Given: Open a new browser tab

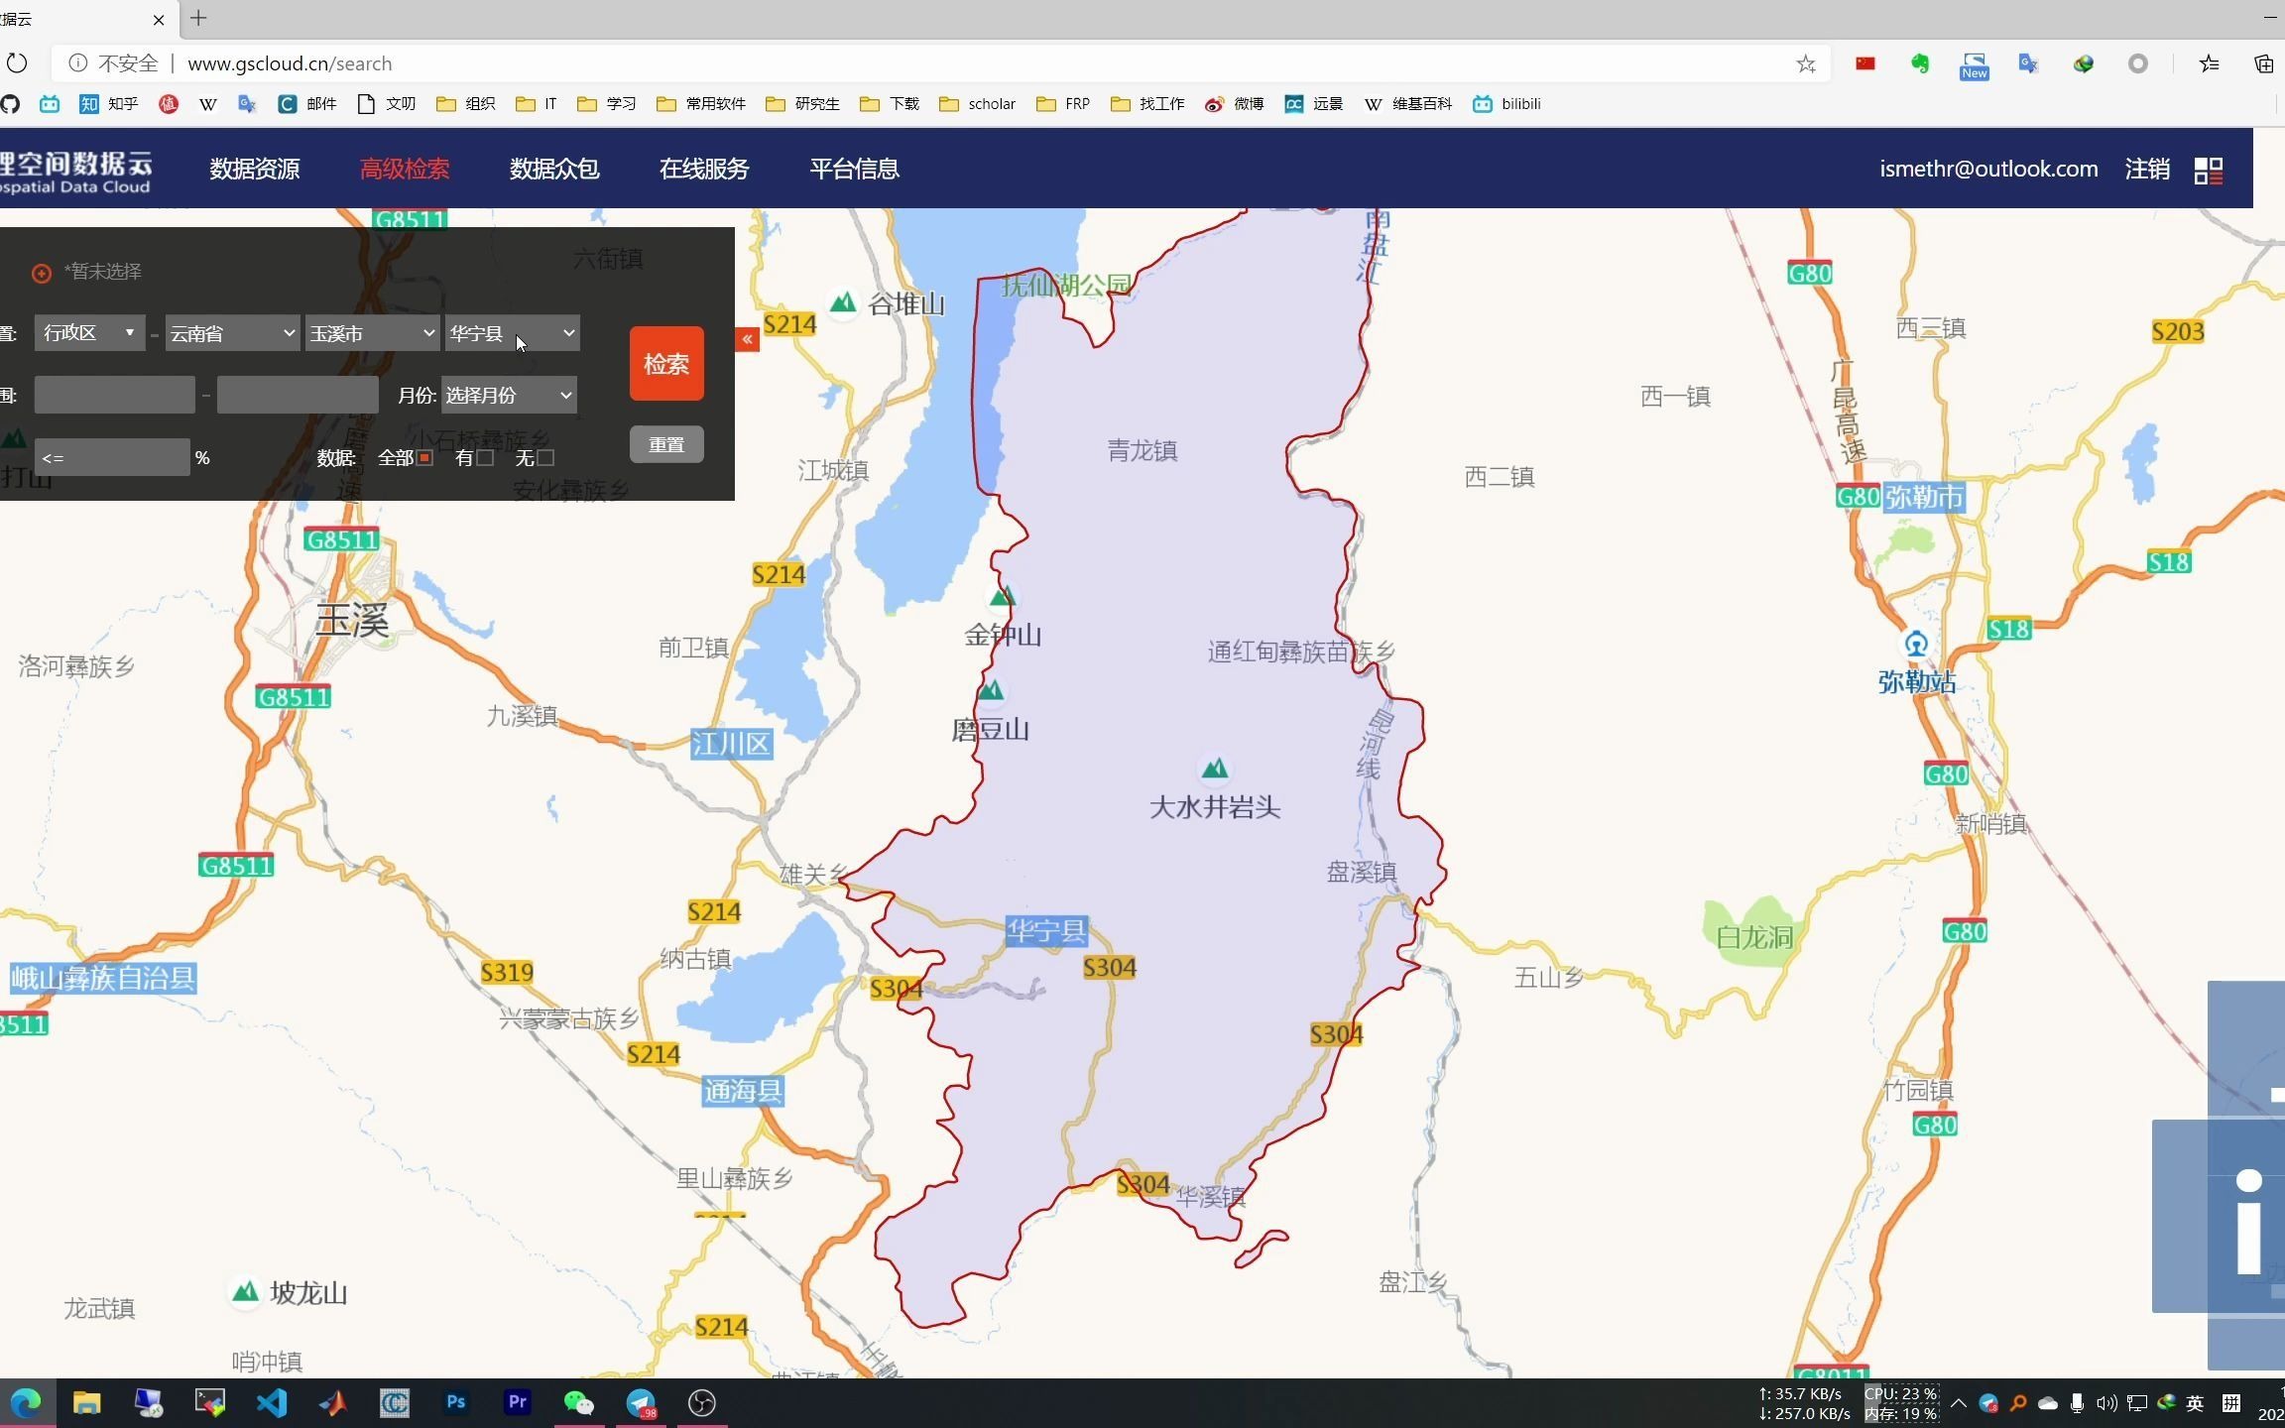Looking at the screenshot, I should (198, 18).
